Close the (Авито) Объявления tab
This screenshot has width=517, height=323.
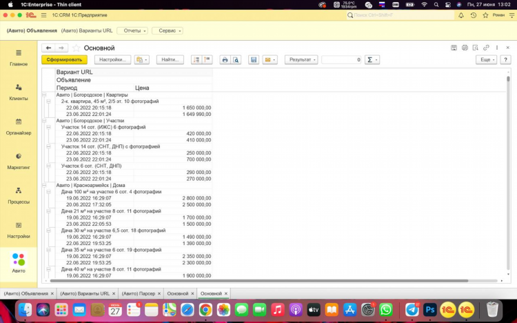click(x=52, y=293)
